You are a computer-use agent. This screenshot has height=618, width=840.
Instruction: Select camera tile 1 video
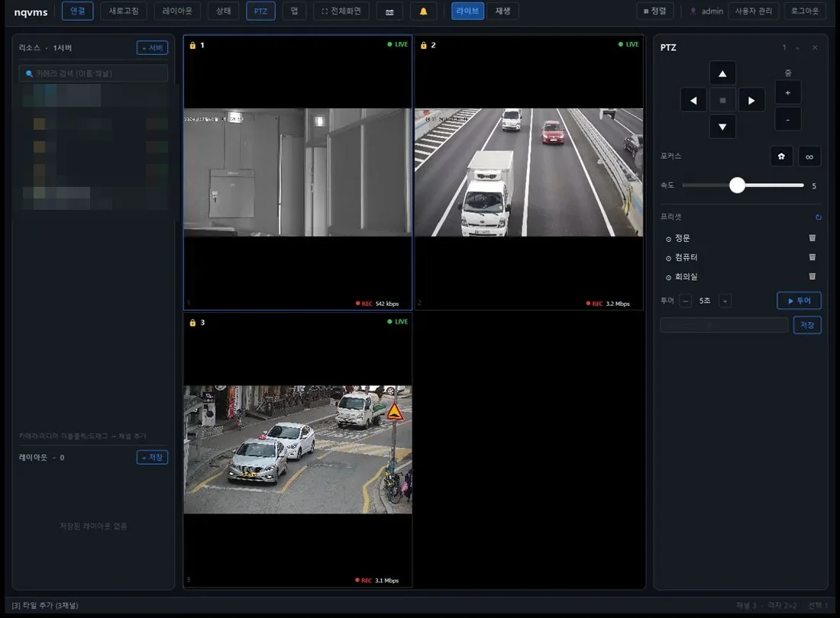click(298, 172)
